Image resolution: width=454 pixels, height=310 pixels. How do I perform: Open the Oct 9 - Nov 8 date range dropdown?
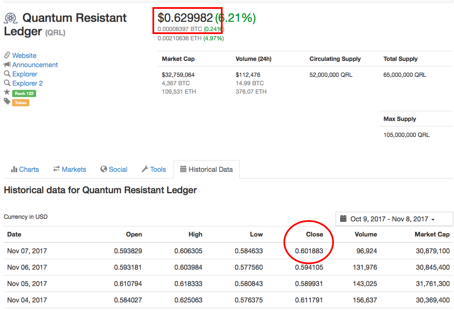pos(394,219)
